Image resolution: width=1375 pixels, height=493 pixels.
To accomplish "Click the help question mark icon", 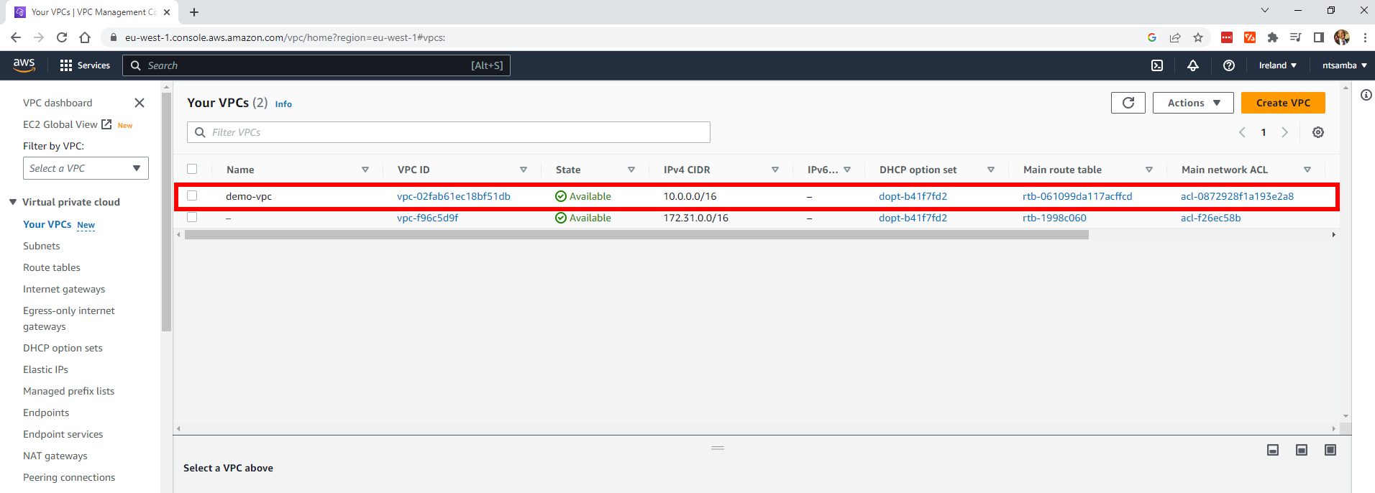I will [1229, 65].
